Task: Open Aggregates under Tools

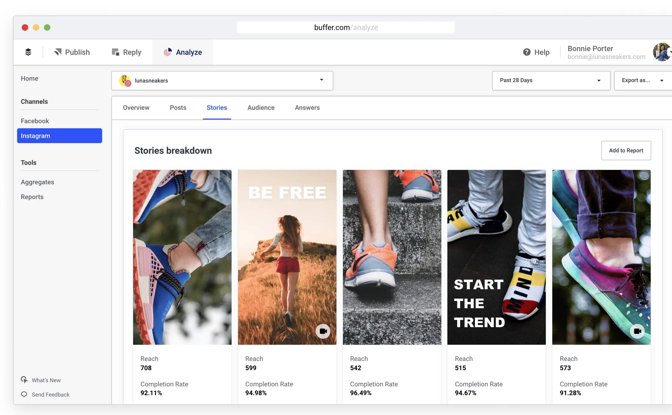Action: pyautogui.click(x=37, y=182)
